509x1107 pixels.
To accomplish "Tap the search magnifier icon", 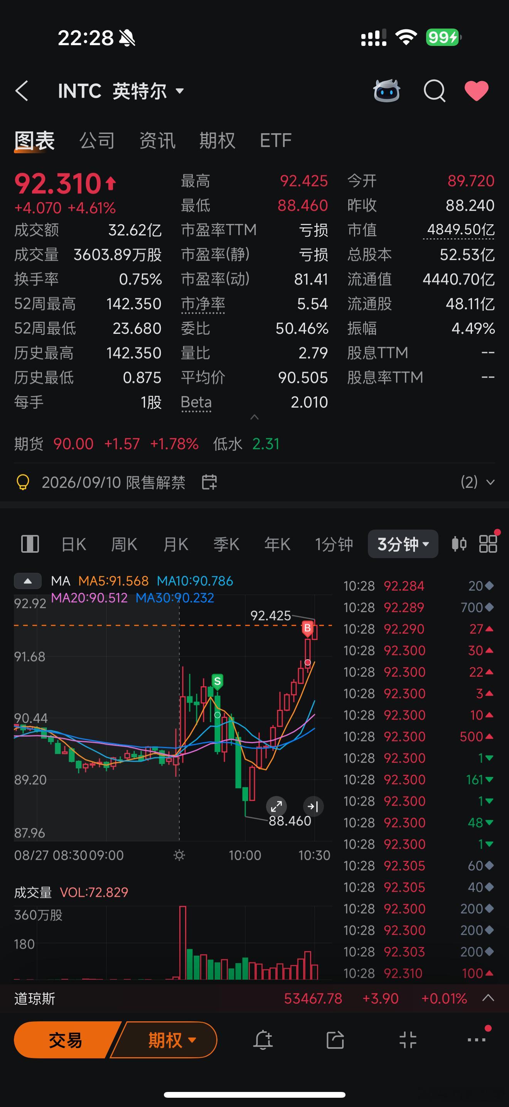I will click(x=435, y=91).
